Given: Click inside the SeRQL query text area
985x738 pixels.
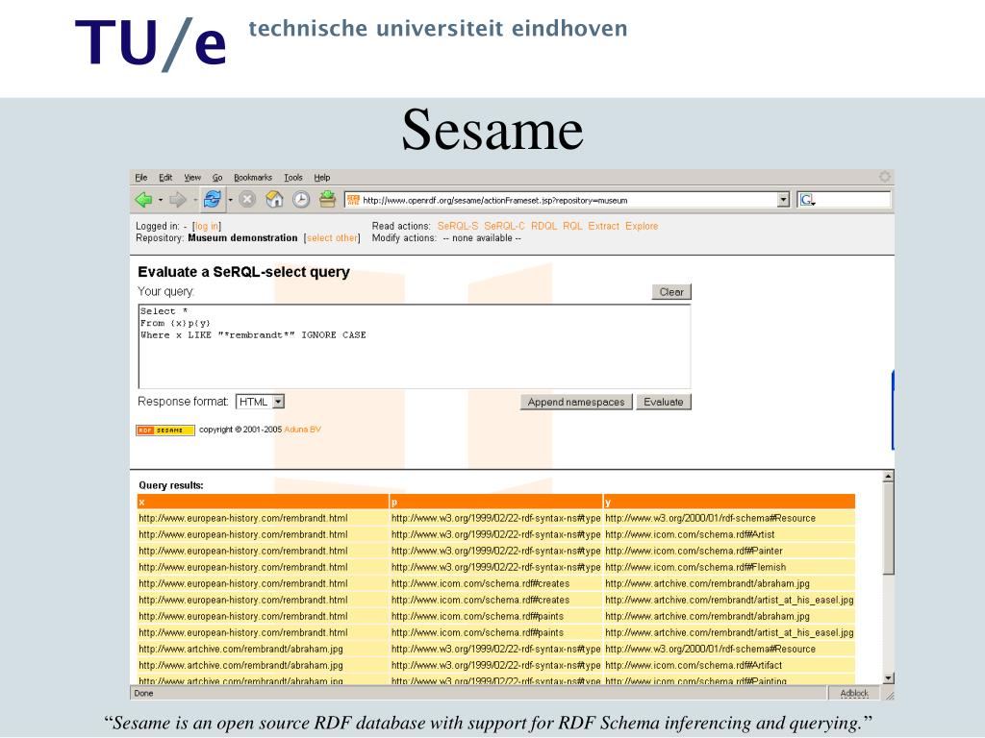Looking at the screenshot, I should tap(415, 346).
